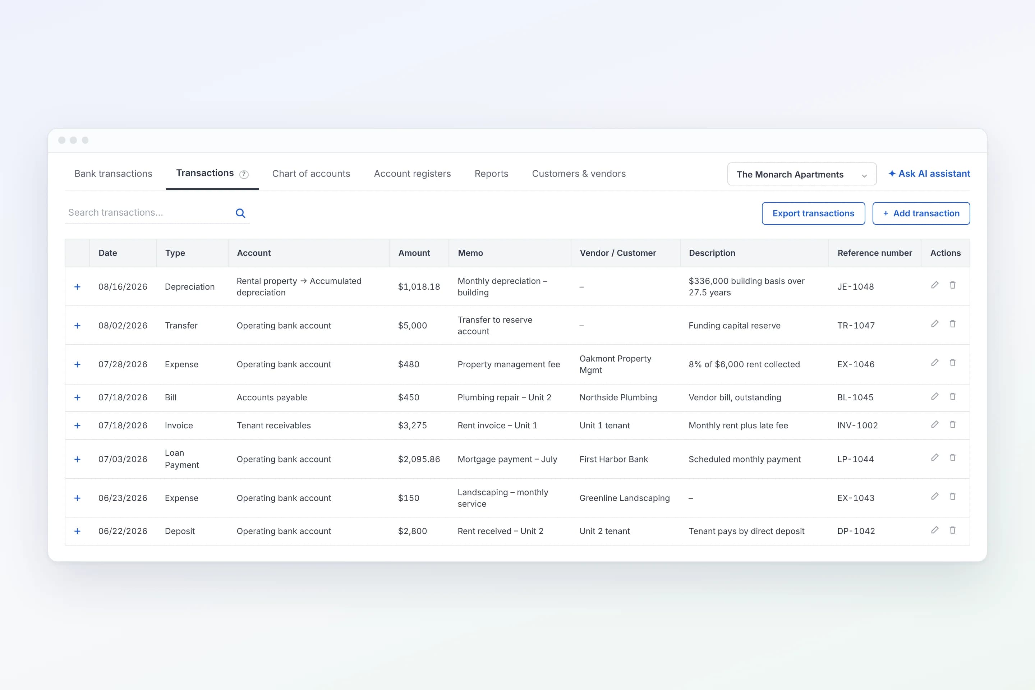The width and height of the screenshot is (1035, 690).
Task: Switch to the Bank transactions tab
Action: tap(113, 174)
